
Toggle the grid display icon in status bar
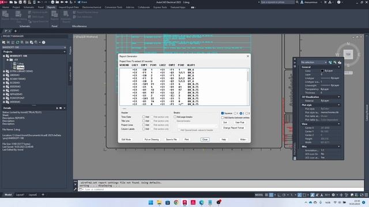coord(266,195)
